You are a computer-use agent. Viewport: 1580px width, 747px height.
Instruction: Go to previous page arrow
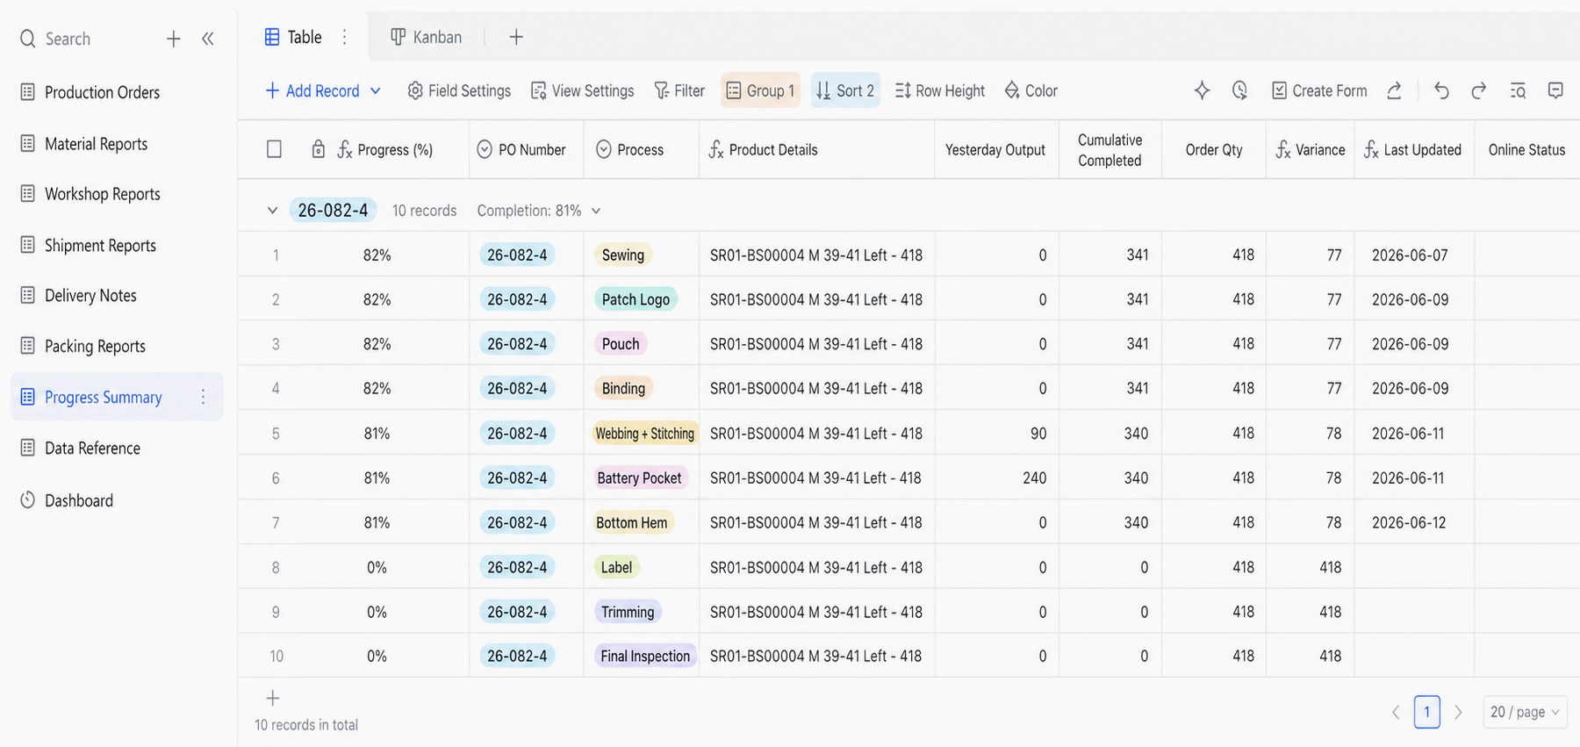(x=1396, y=712)
